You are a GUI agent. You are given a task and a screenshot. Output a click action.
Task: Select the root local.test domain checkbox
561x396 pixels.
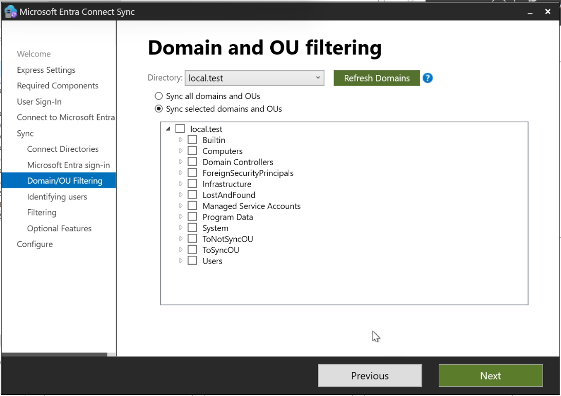click(180, 129)
